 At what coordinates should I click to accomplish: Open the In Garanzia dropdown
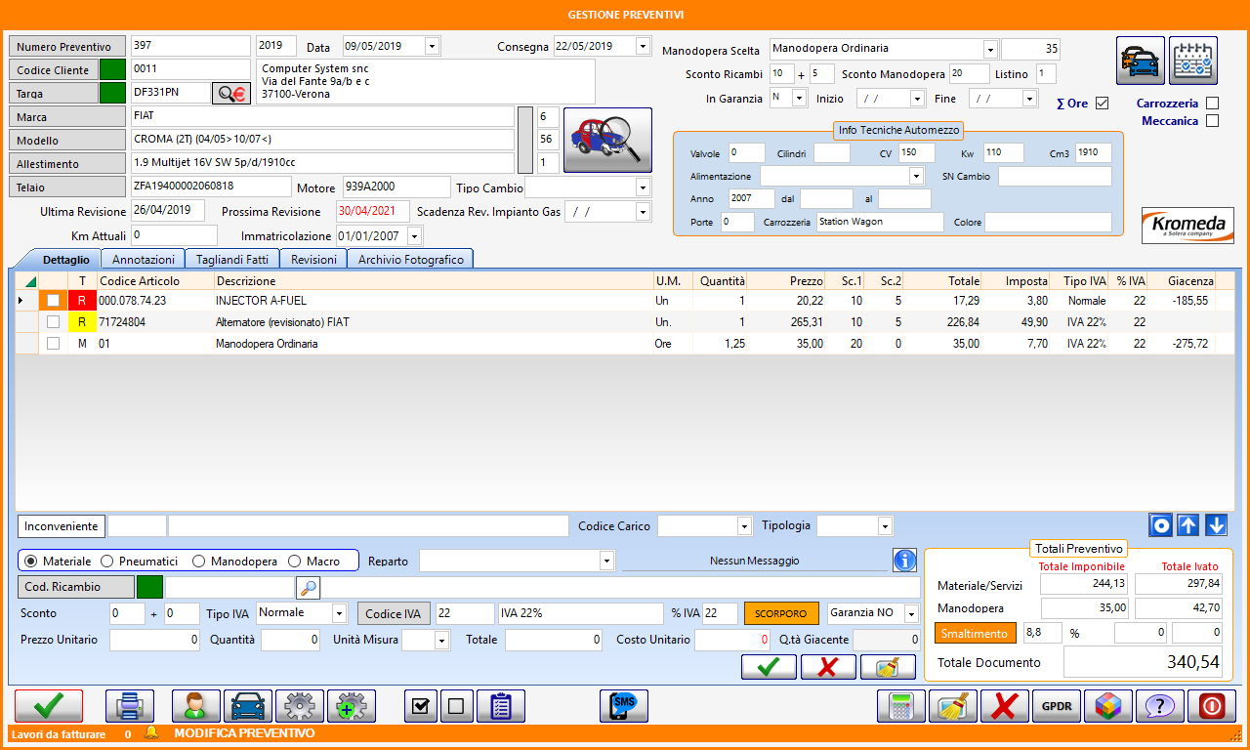801,99
